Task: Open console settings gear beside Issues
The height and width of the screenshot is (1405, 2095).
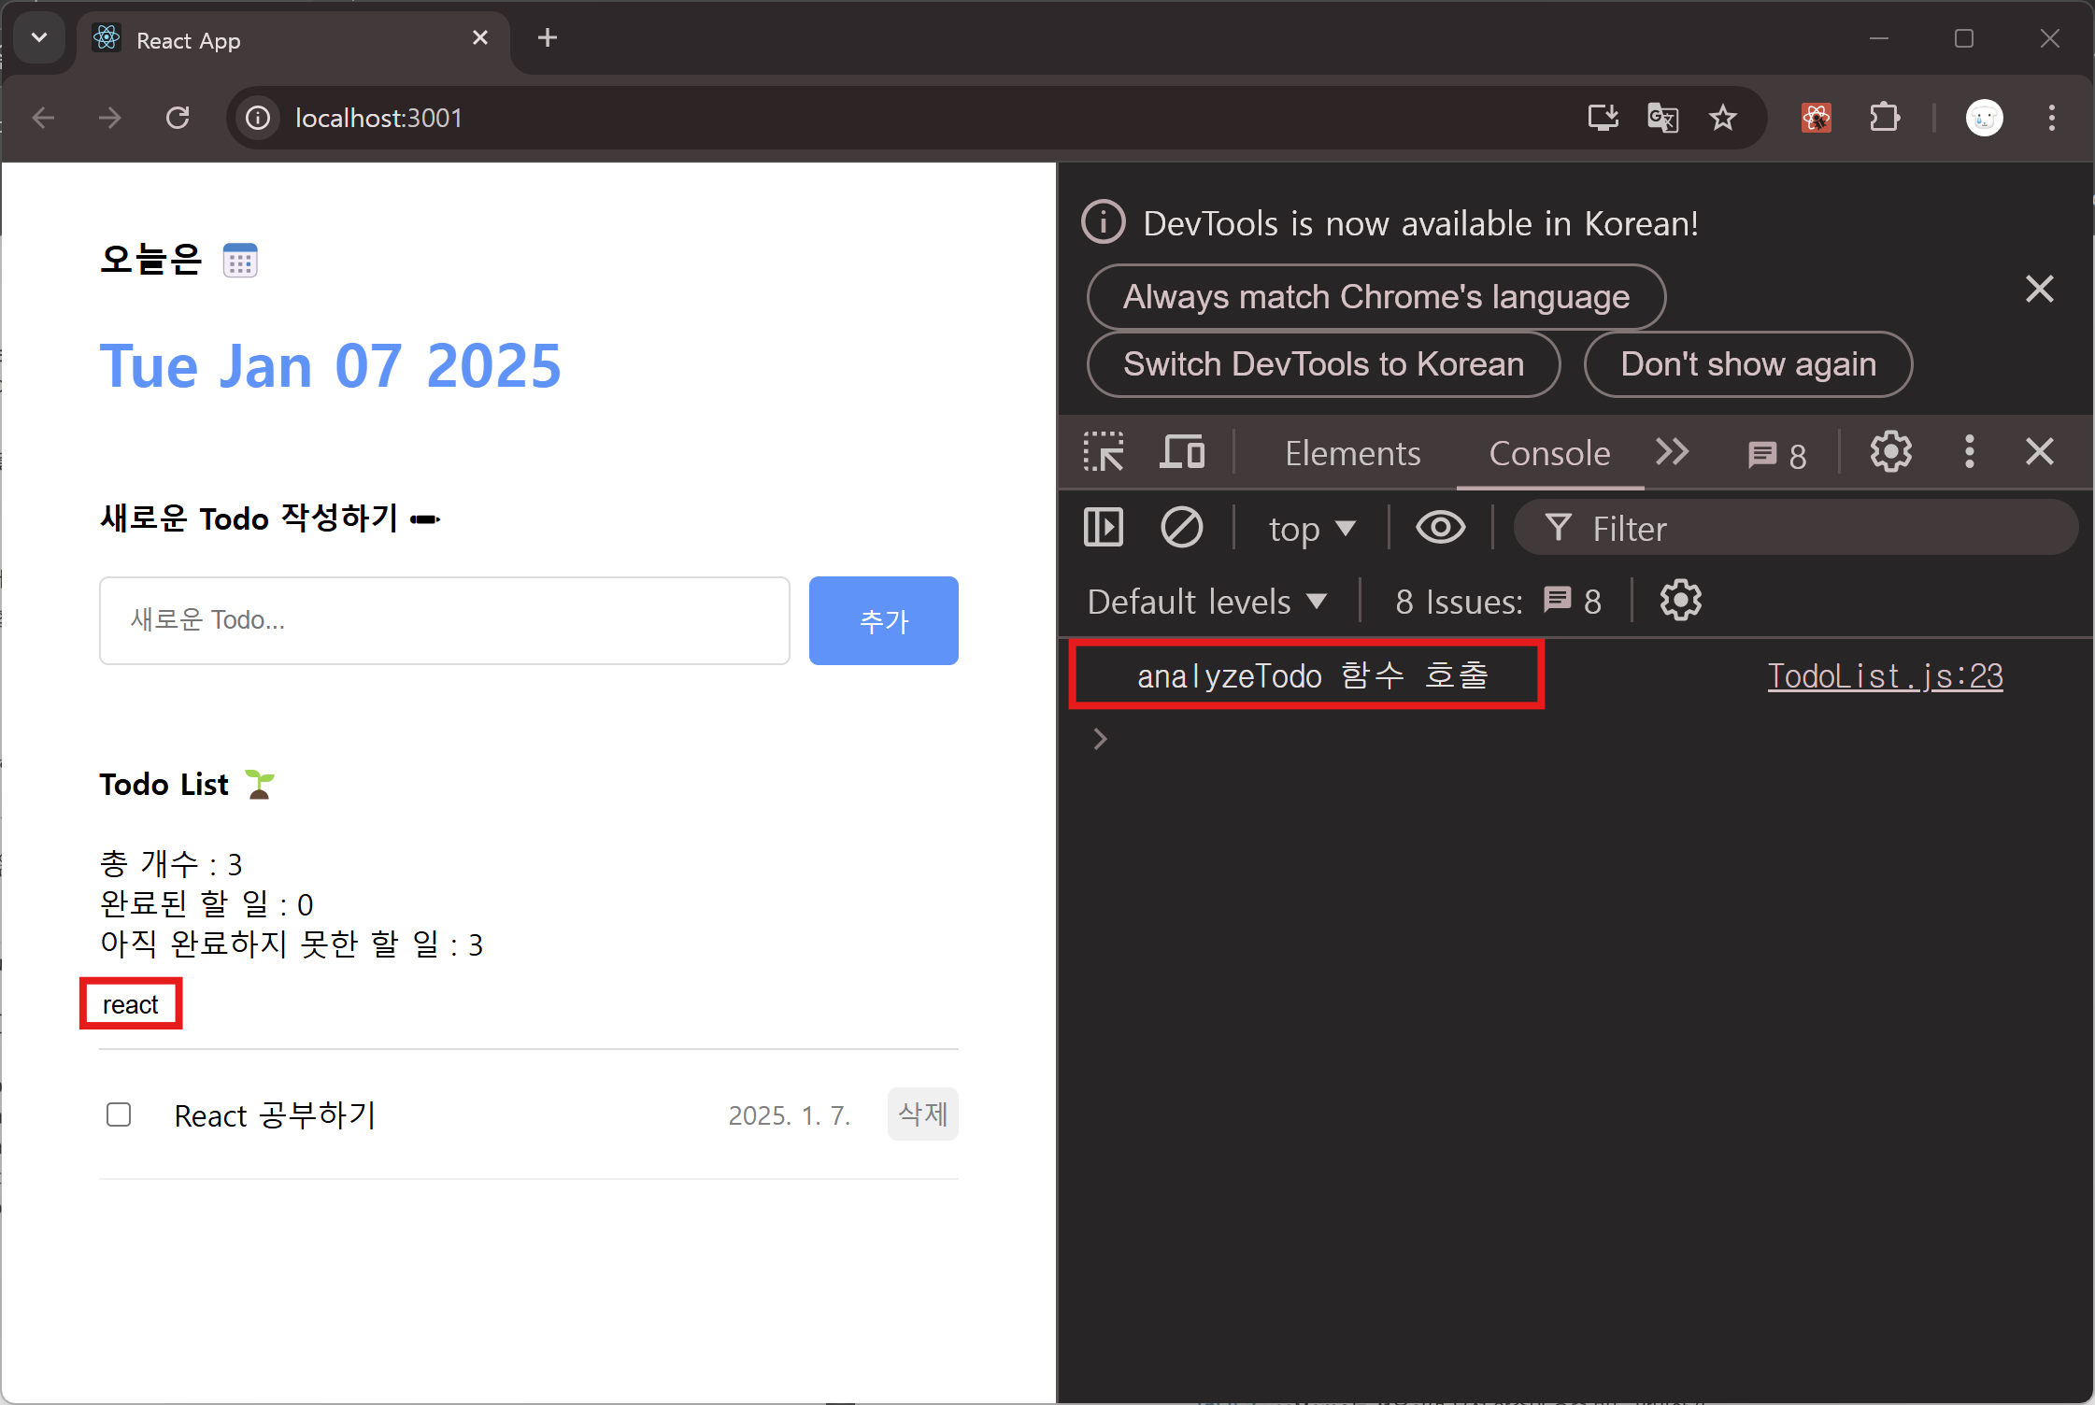Action: click(x=1680, y=601)
